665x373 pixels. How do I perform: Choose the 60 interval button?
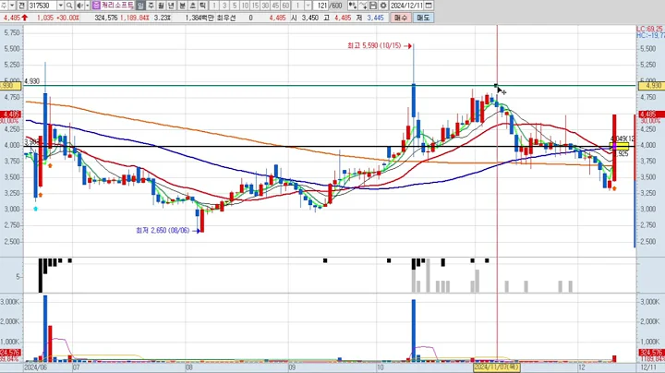pyautogui.click(x=285, y=6)
